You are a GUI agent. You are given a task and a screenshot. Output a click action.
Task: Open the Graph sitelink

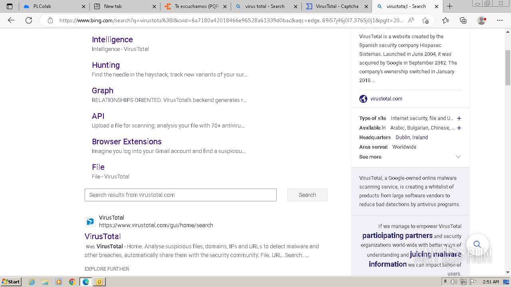click(103, 90)
